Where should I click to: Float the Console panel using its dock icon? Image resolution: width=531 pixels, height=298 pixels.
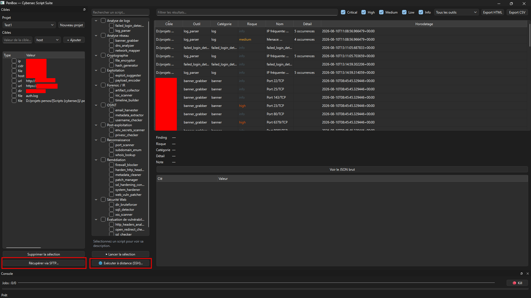522,274
